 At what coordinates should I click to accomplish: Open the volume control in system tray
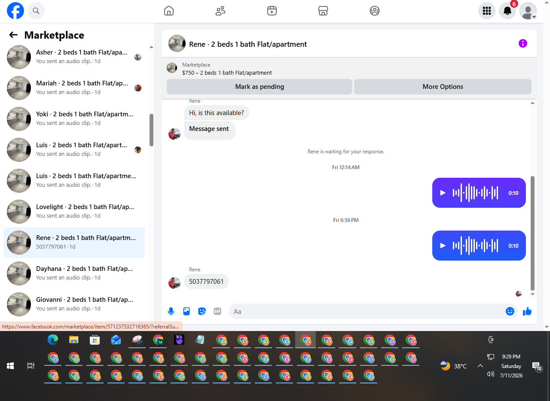491,374
